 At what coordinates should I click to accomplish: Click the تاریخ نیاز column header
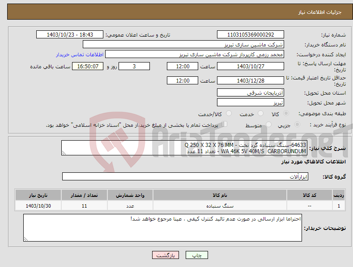point(38,195)
